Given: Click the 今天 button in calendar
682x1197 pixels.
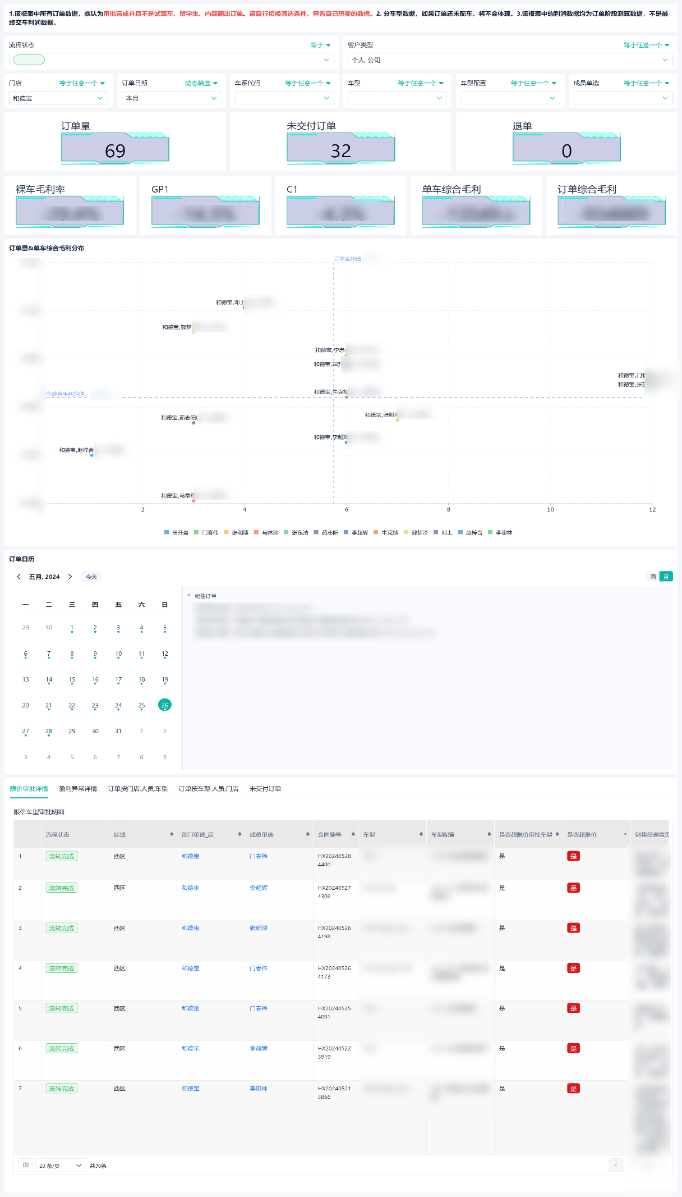Looking at the screenshot, I should tap(91, 577).
